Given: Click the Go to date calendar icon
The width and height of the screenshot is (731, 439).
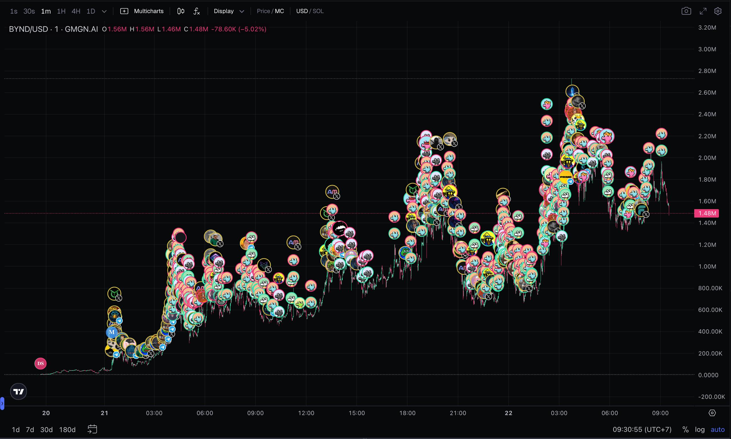Looking at the screenshot, I should point(92,429).
